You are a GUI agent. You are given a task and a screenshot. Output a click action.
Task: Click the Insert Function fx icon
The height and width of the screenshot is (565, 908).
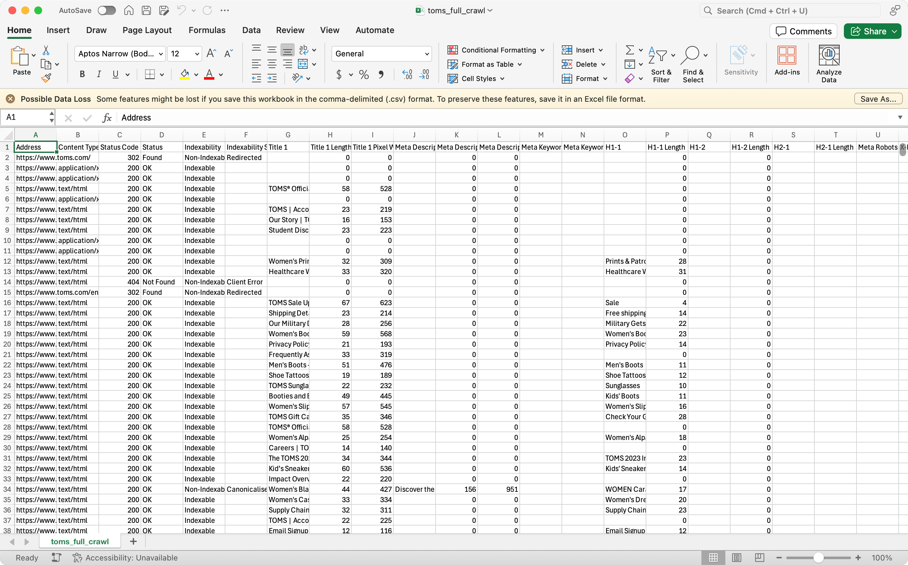tap(107, 118)
